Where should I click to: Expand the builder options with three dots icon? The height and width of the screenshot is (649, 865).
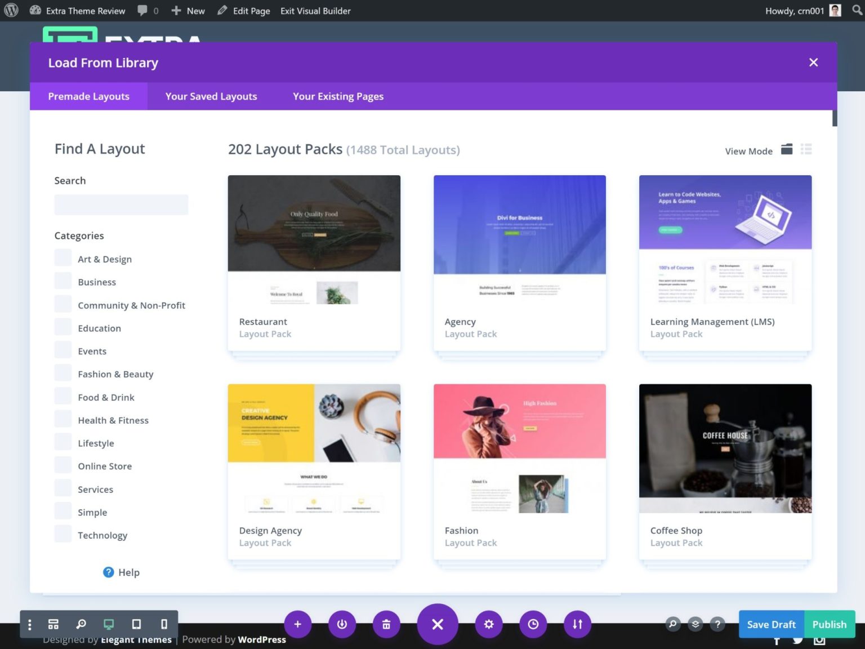(x=29, y=624)
